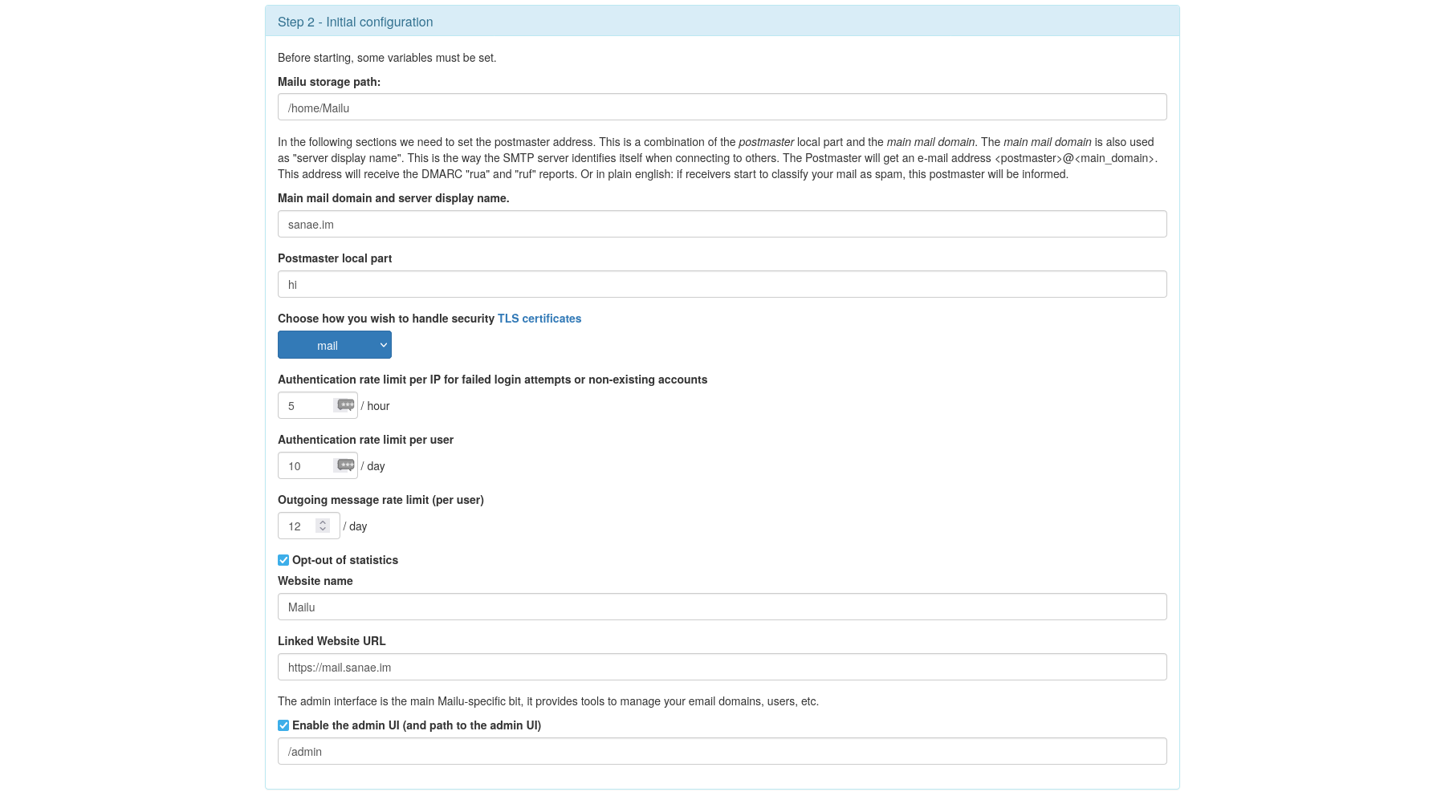The image size is (1445, 800).
Task: Click the main mail domain field containing sanae.im
Action: (722, 224)
